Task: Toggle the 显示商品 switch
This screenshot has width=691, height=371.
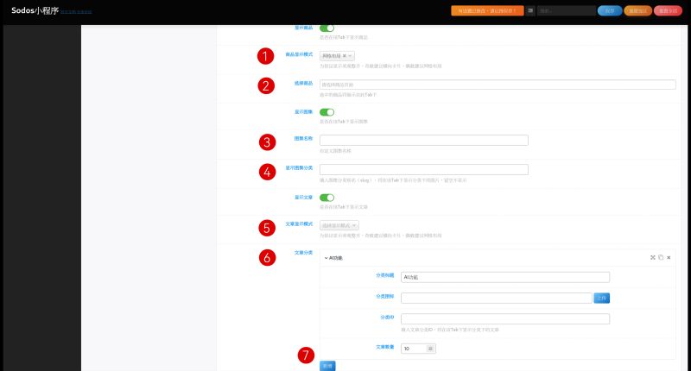Action: point(326,28)
